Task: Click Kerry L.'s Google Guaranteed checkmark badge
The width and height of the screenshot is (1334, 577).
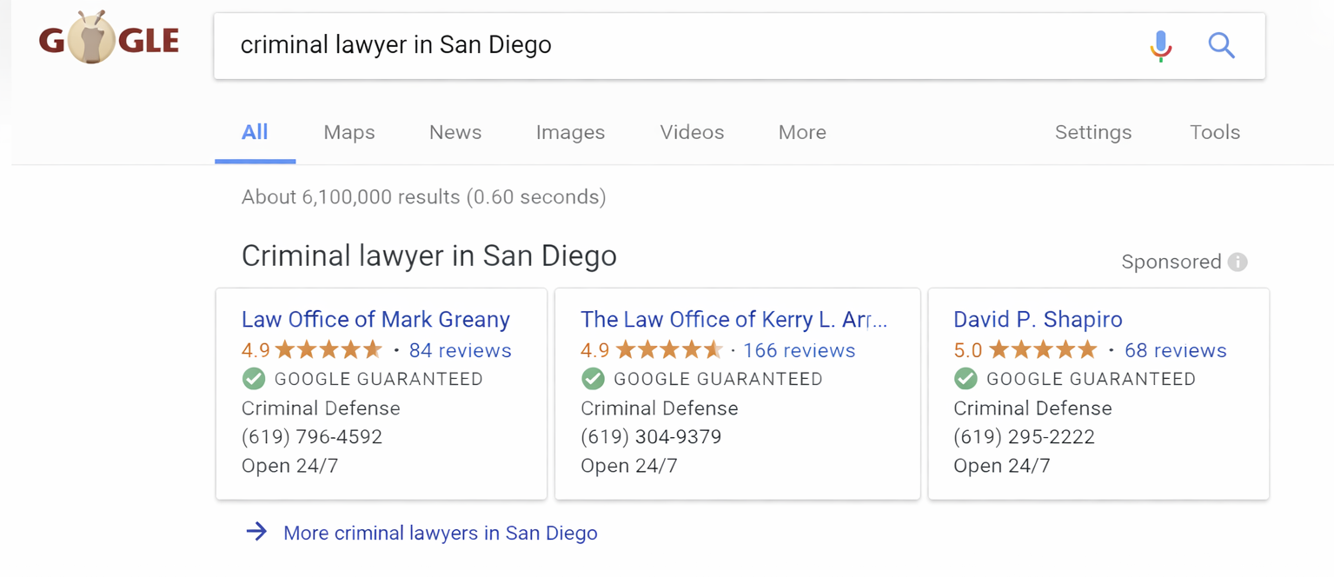Action: pos(593,379)
